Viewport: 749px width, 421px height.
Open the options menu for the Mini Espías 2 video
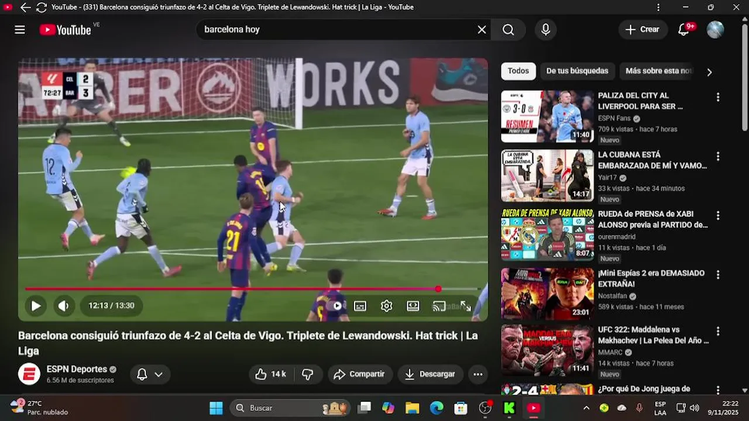718,274
